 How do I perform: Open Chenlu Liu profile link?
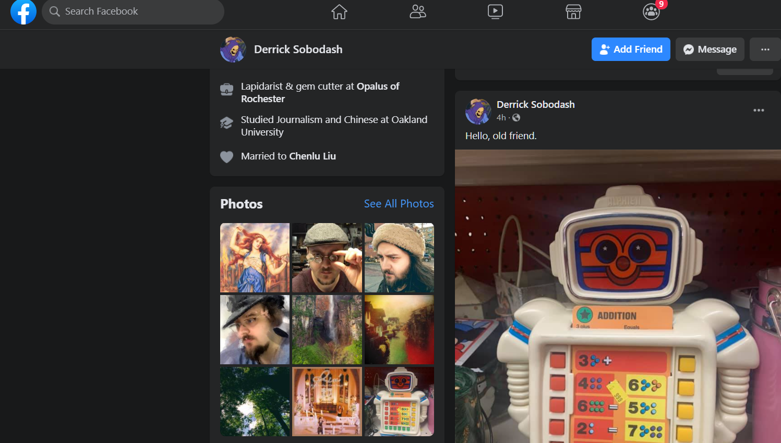(313, 156)
